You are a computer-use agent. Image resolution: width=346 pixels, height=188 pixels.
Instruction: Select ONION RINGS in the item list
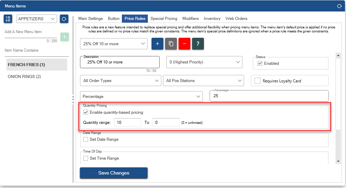[x=24, y=77]
